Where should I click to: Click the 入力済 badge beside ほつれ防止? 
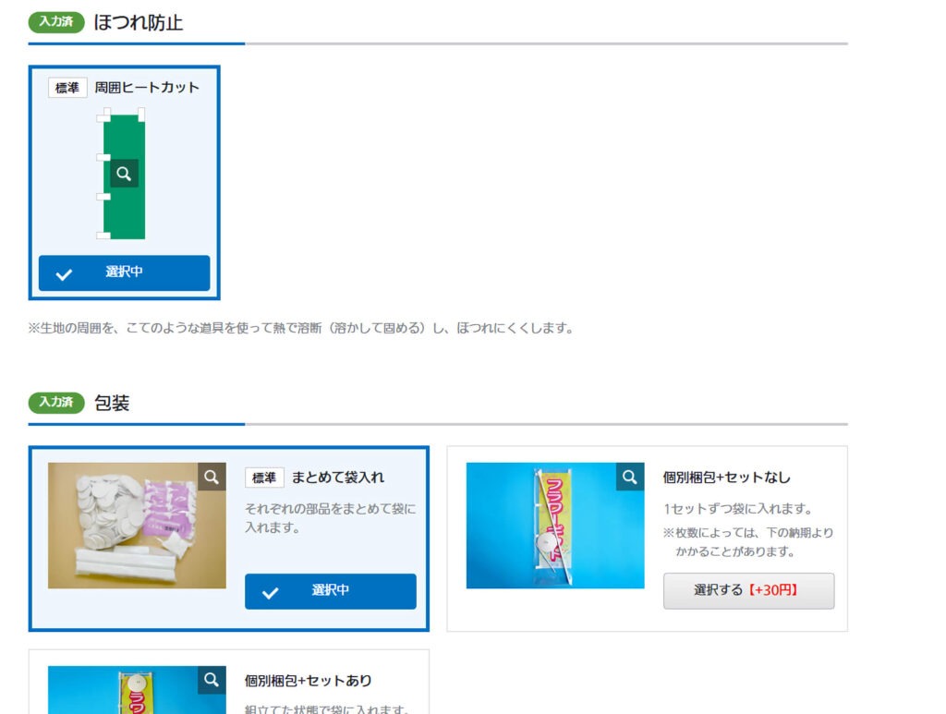click(56, 22)
